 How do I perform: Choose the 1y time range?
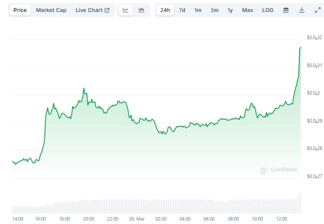[x=230, y=10]
